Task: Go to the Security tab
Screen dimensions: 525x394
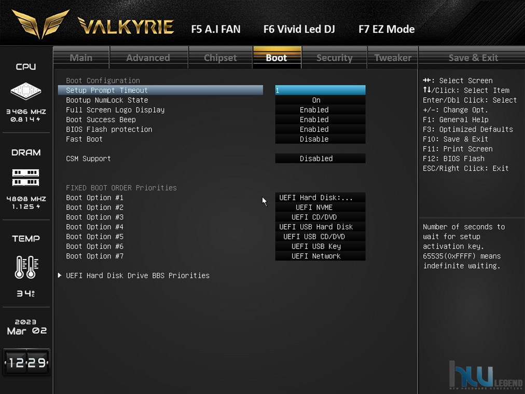Action: pos(335,58)
